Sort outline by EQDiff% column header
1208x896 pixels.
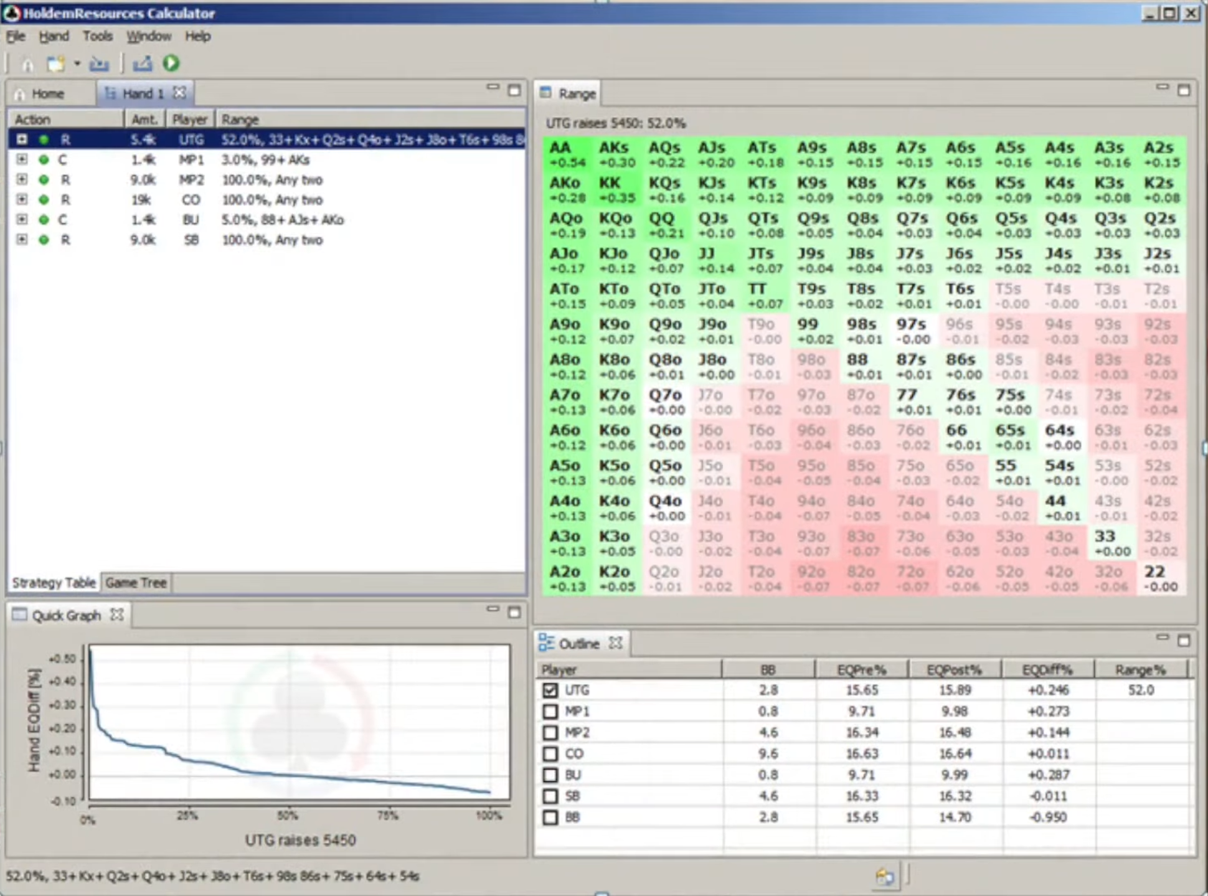(1047, 670)
